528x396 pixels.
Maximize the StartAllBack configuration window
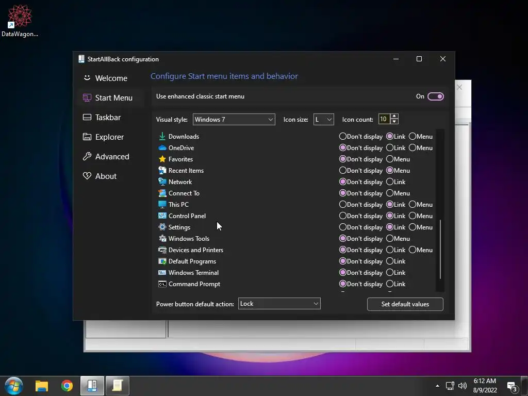[x=419, y=59]
